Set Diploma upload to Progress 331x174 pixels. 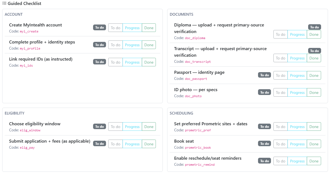(x=297, y=34)
